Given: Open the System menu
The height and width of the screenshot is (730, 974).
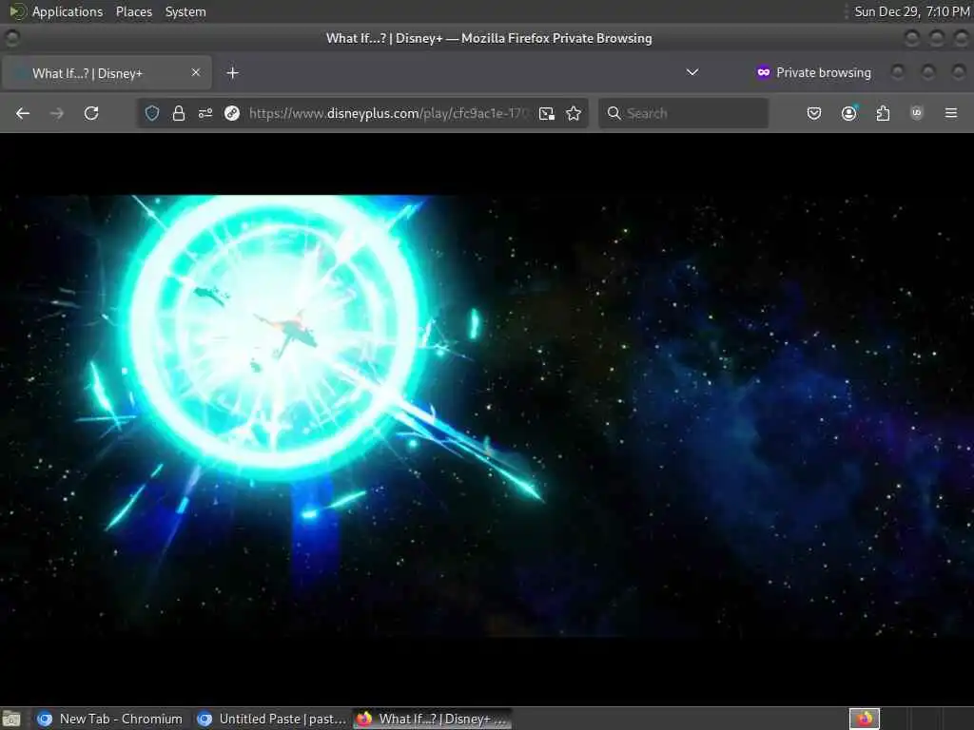Looking at the screenshot, I should click(185, 11).
